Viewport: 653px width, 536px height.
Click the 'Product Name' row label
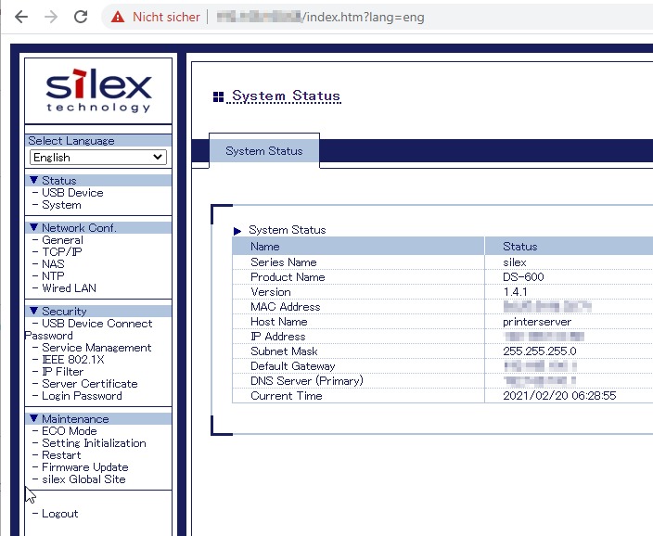click(x=288, y=277)
